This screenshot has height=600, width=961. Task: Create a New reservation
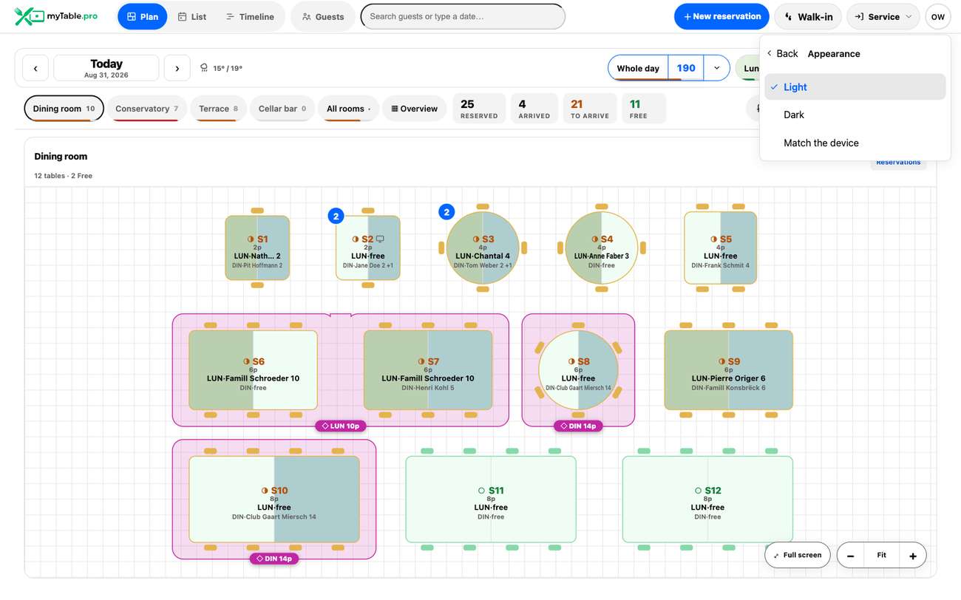tap(721, 16)
